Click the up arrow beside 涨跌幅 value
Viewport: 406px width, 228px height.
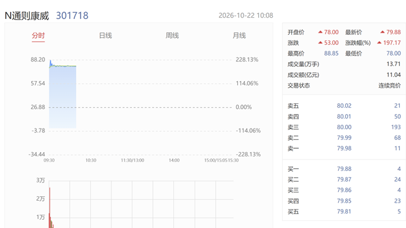click(379, 42)
